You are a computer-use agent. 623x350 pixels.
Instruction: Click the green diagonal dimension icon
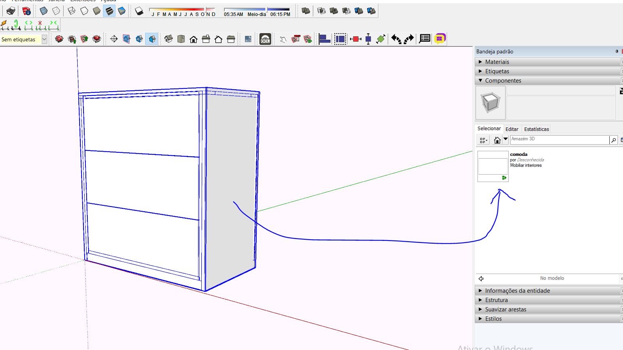(x=381, y=39)
